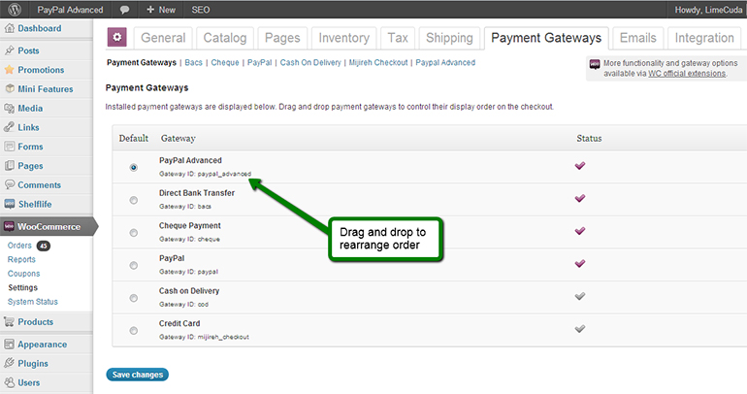Select Cheque Payment as default gateway
Viewport: 747px width, 394px height.
coord(133,233)
